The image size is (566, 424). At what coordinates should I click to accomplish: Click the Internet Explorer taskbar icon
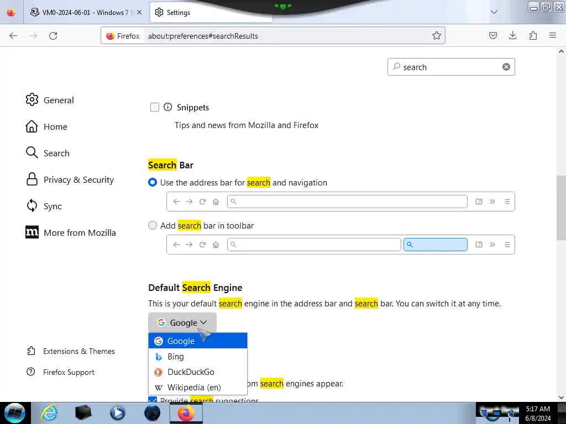click(x=49, y=412)
